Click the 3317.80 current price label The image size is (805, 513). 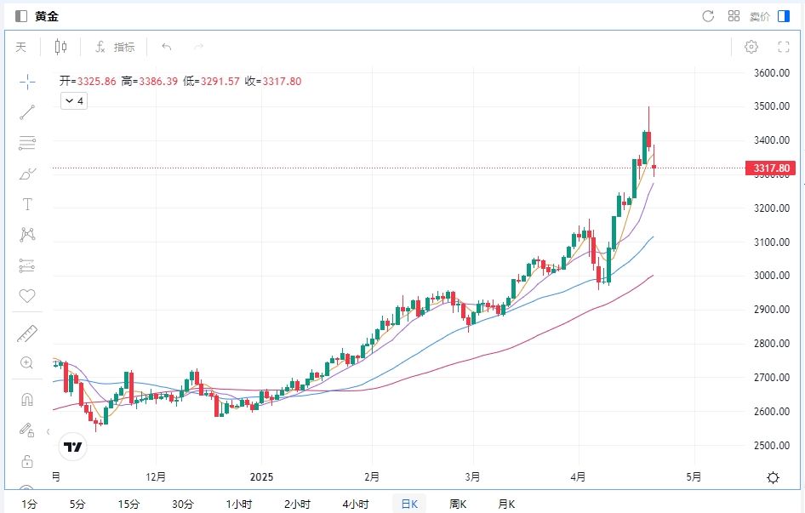(772, 168)
